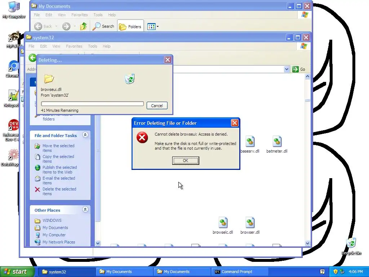Open Tools menu in My Documents window

pyautogui.click(x=98, y=15)
